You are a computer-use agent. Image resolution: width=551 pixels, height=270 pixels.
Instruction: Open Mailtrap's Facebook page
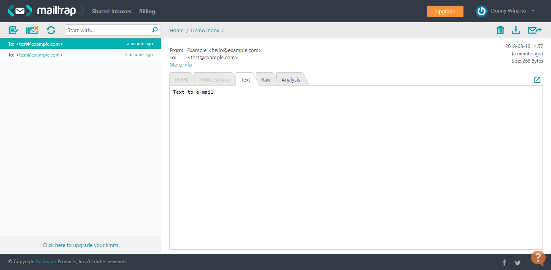pyautogui.click(x=504, y=262)
